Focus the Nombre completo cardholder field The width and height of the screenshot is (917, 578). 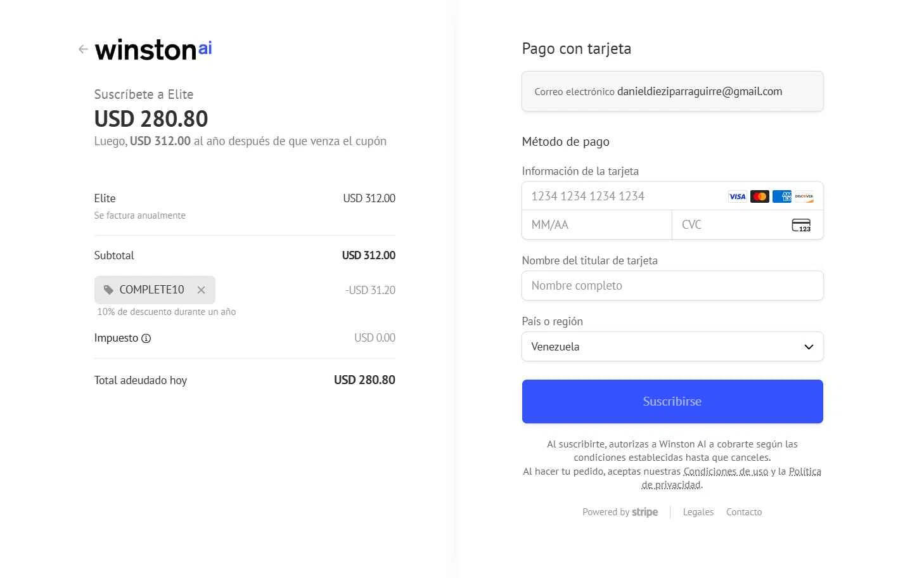[x=672, y=286]
